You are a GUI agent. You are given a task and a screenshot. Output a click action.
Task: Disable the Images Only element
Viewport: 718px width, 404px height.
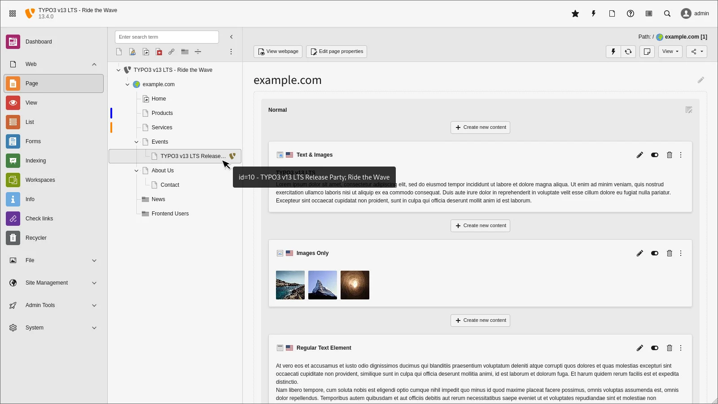coord(654,253)
